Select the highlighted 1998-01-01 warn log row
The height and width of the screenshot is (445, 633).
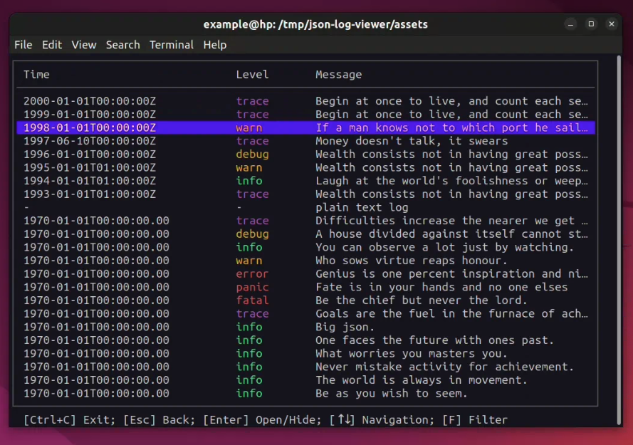pos(305,128)
